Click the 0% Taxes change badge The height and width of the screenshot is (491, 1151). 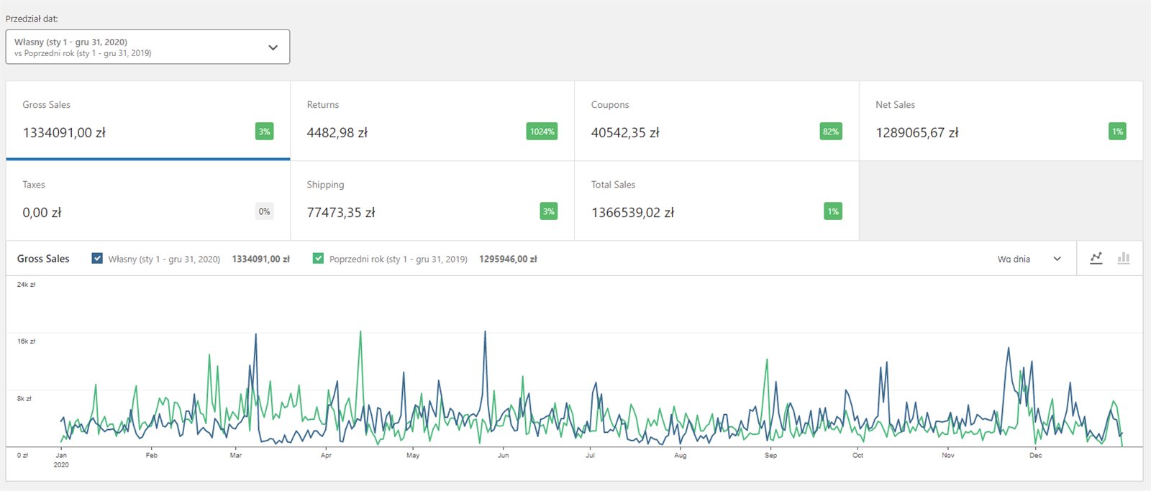264,211
